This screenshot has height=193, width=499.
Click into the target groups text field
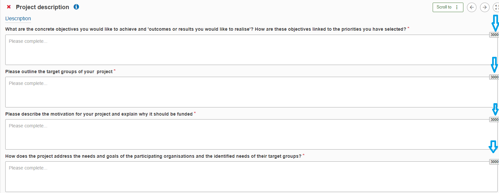click(x=248, y=92)
